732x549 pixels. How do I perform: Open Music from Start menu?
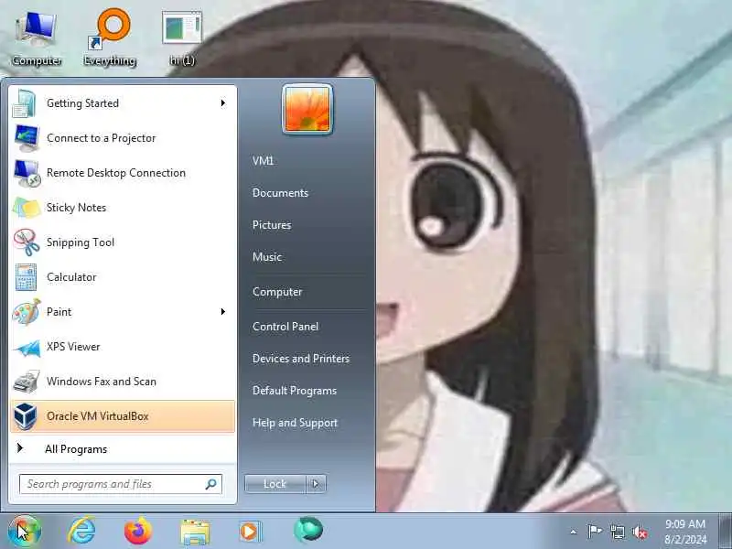[267, 257]
